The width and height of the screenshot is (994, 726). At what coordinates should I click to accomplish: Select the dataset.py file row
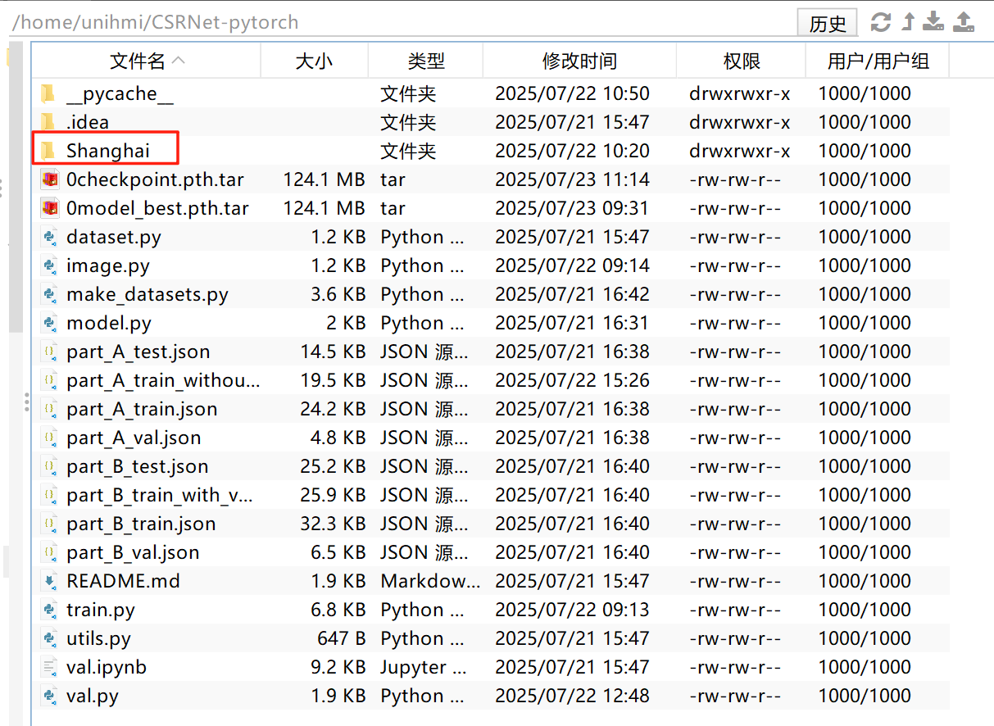coord(115,237)
